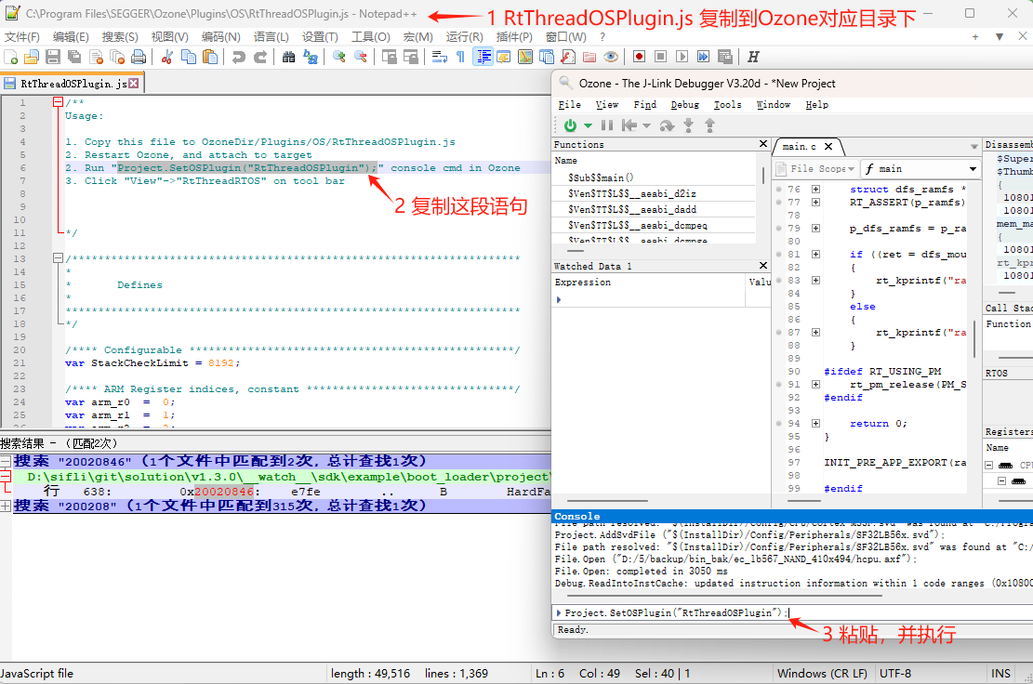Screen dimensions: 1033x684
Task: Open the File Scope dropdown in Ozone
Action: pos(815,168)
